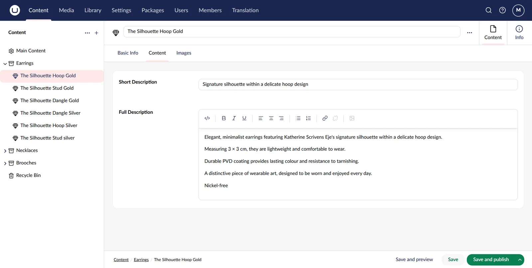This screenshot has width=532, height=268.
Task: Open Save and publish options arrow
Action: [x=519, y=260]
